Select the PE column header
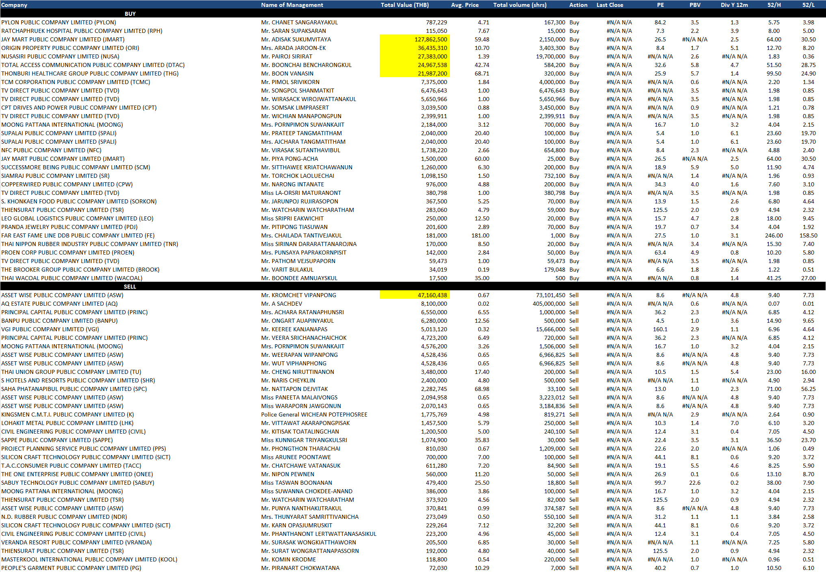The image size is (826, 572). (x=660, y=5)
